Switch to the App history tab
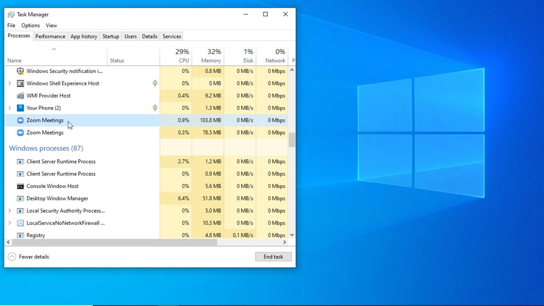 click(84, 37)
